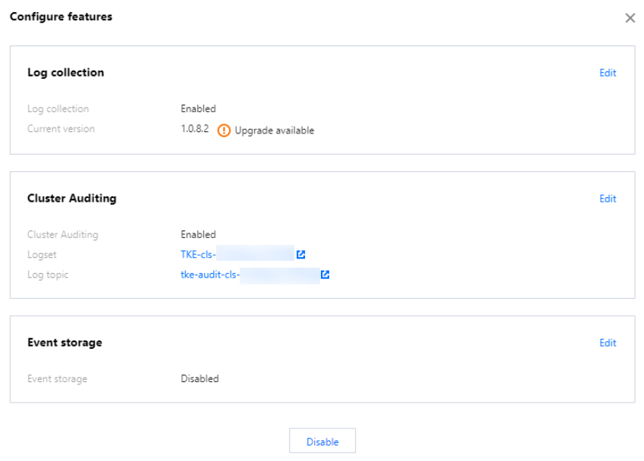Click the orange upgrade warning icon
The width and height of the screenshot is (644, 461).
(224, 130)
